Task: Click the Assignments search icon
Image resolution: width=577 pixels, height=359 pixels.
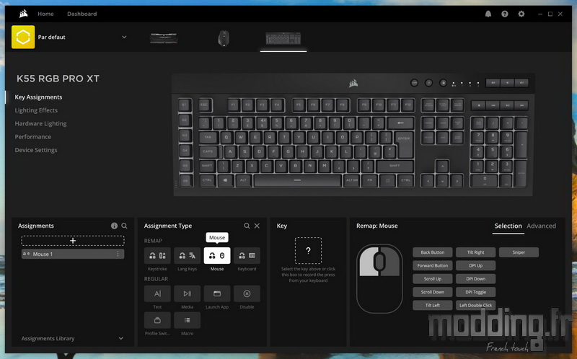Action: pyautogui.click(x=124, y=226)
